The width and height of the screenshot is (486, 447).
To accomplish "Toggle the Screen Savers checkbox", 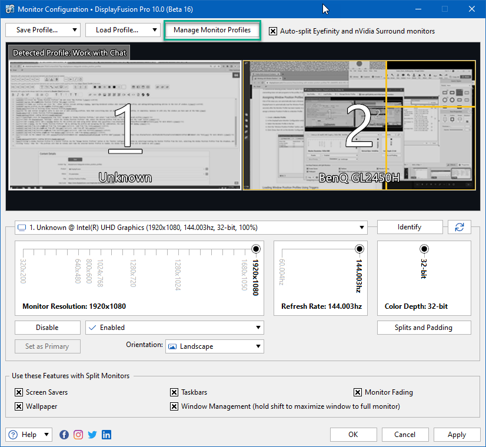I will click(19, 392).
